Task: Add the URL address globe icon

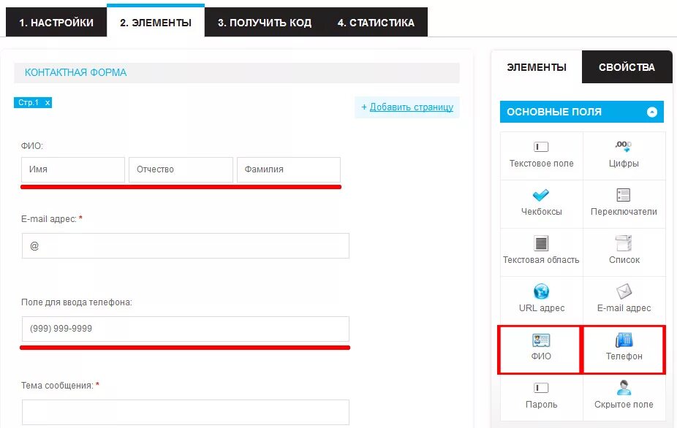Action: tap(541, 291)
